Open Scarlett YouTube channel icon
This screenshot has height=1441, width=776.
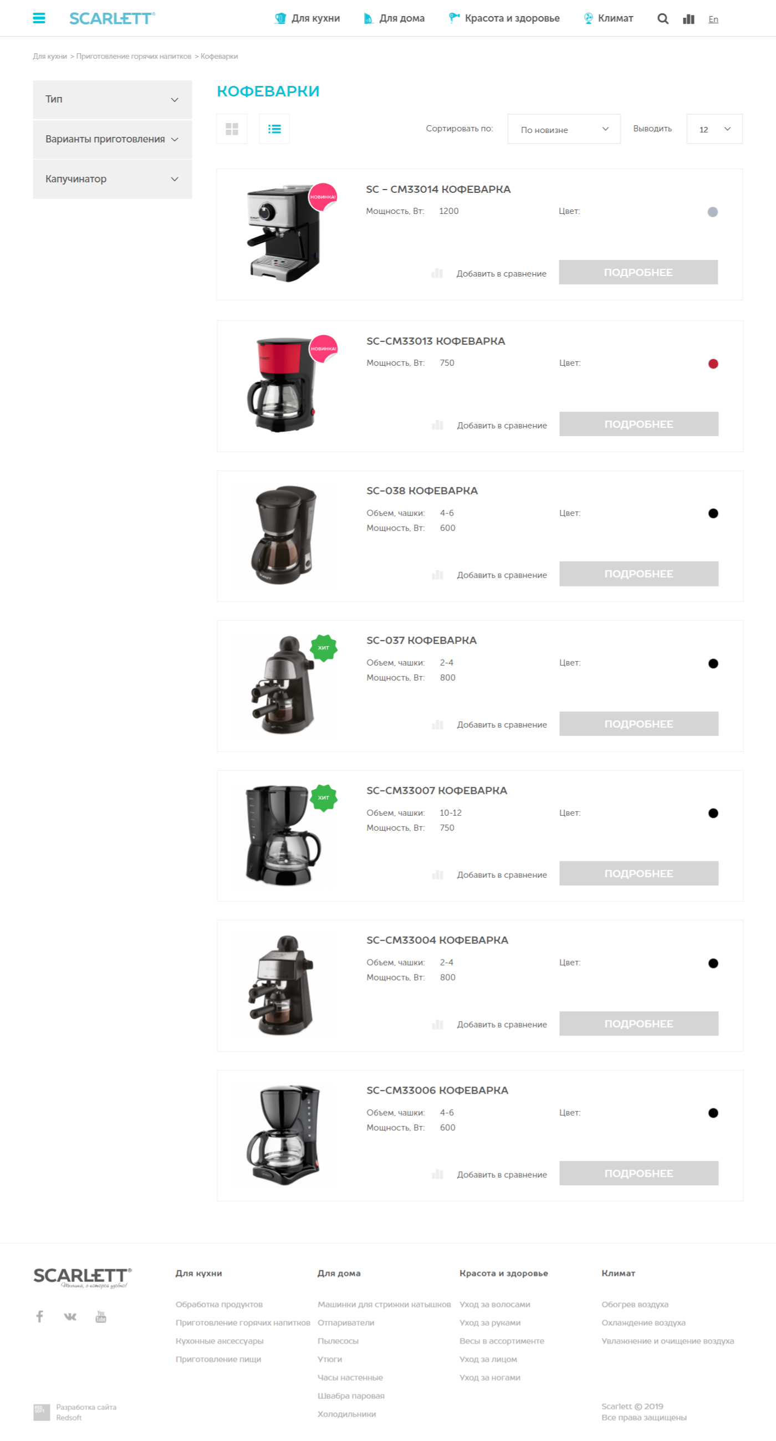(x=101, y=1316)
